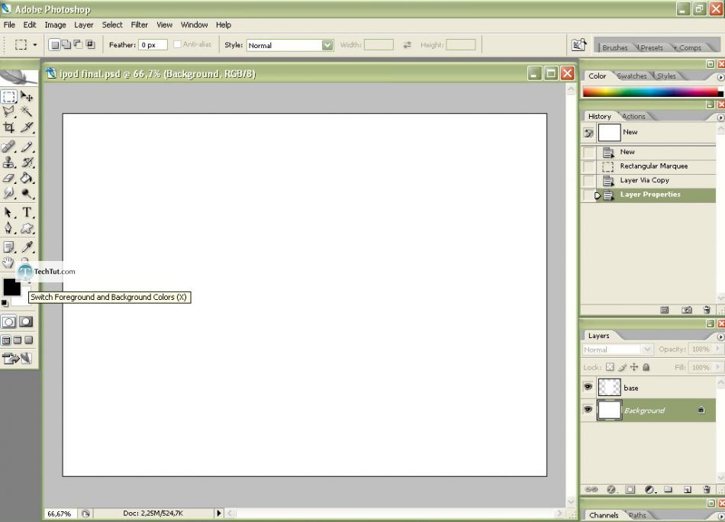Select the Custom Shape tool
This screenshot has height=522, width=725.
pyautogui.click(x=27, y=228)
